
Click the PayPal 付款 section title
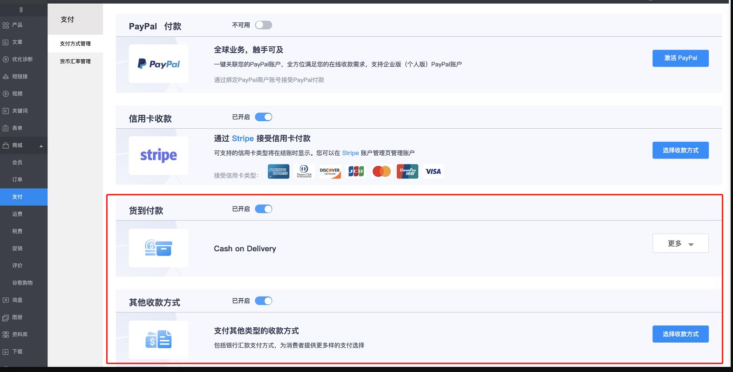pyautogui.click(x=155, y=27)
